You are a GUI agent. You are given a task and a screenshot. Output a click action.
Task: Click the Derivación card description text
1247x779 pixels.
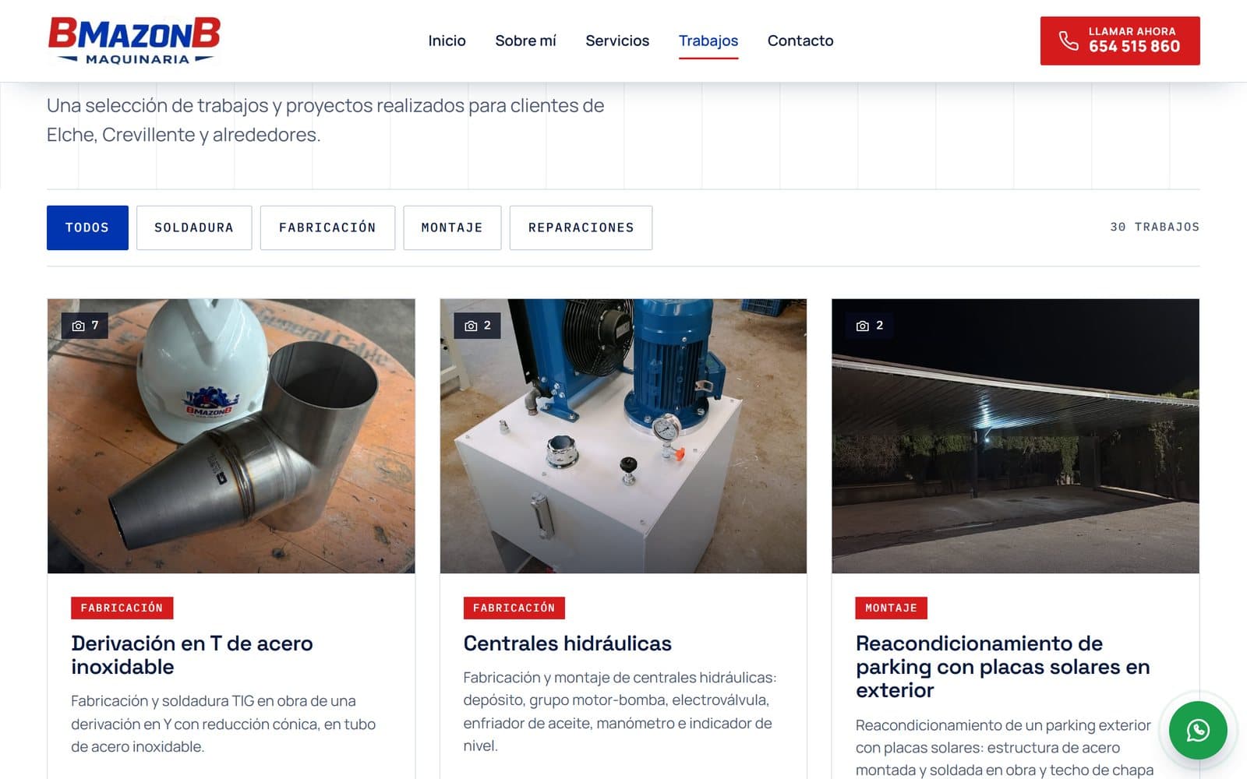coord(224,724)
